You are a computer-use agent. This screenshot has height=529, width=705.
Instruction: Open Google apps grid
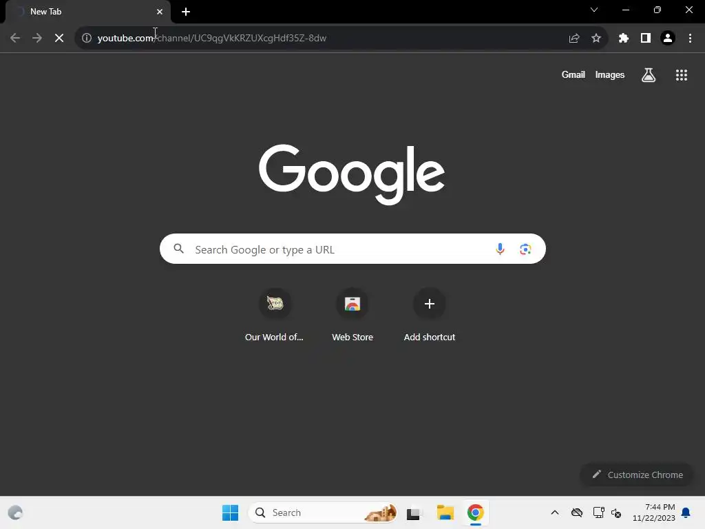pos(681,75)
